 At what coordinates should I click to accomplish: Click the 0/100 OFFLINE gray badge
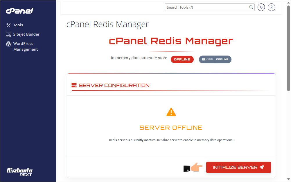[x=215, y=59]
